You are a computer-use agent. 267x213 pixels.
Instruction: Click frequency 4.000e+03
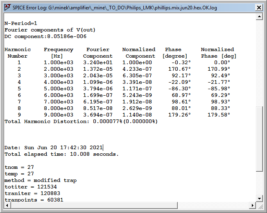(x=59, y=82)
